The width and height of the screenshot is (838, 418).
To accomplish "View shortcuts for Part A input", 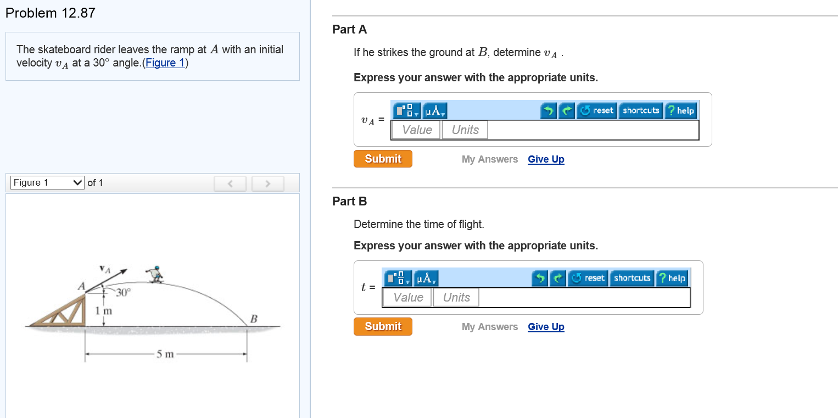I will (x=640, y=110).
